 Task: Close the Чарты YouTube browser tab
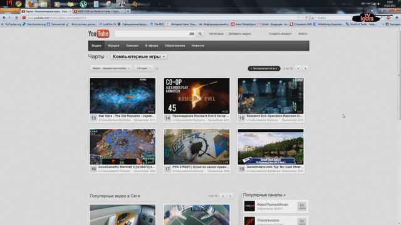click(x=71, y=11)
